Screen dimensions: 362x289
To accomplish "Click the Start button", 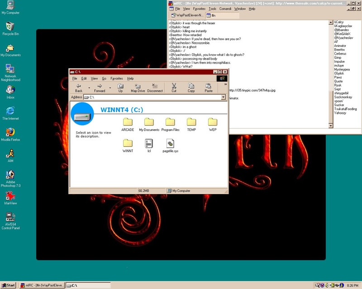I will (x=8, y=285).
